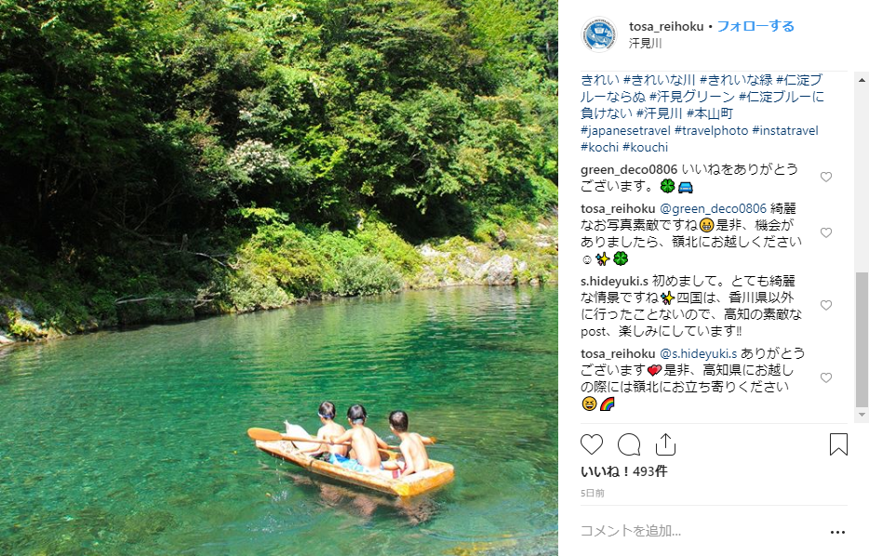Click the scrollbar down arrow in comments

862,415
